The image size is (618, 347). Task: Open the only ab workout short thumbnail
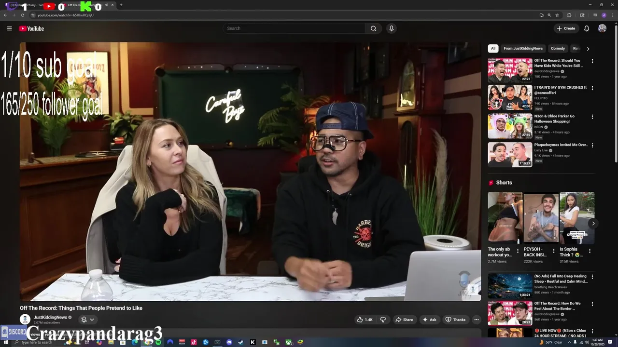pos(505,217)
